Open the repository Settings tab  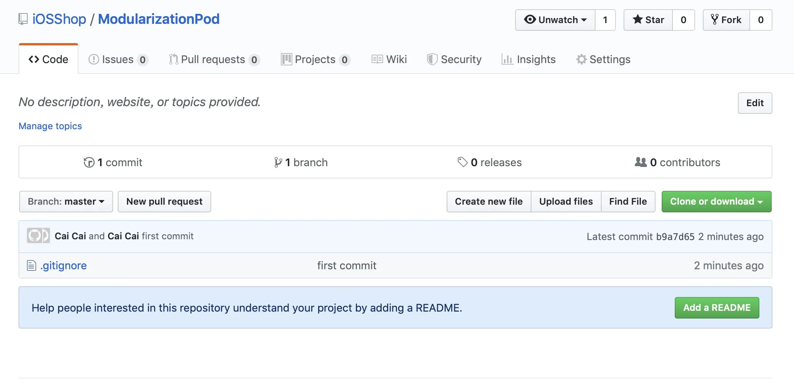603,59
